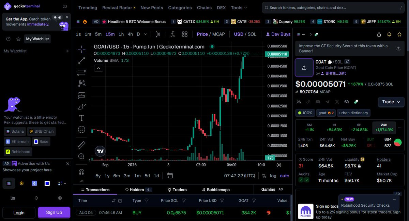The height and width of the screenshot is (221, 409).
Task: Open the sidebar alerts bell icon
Action: pos(36,198)
